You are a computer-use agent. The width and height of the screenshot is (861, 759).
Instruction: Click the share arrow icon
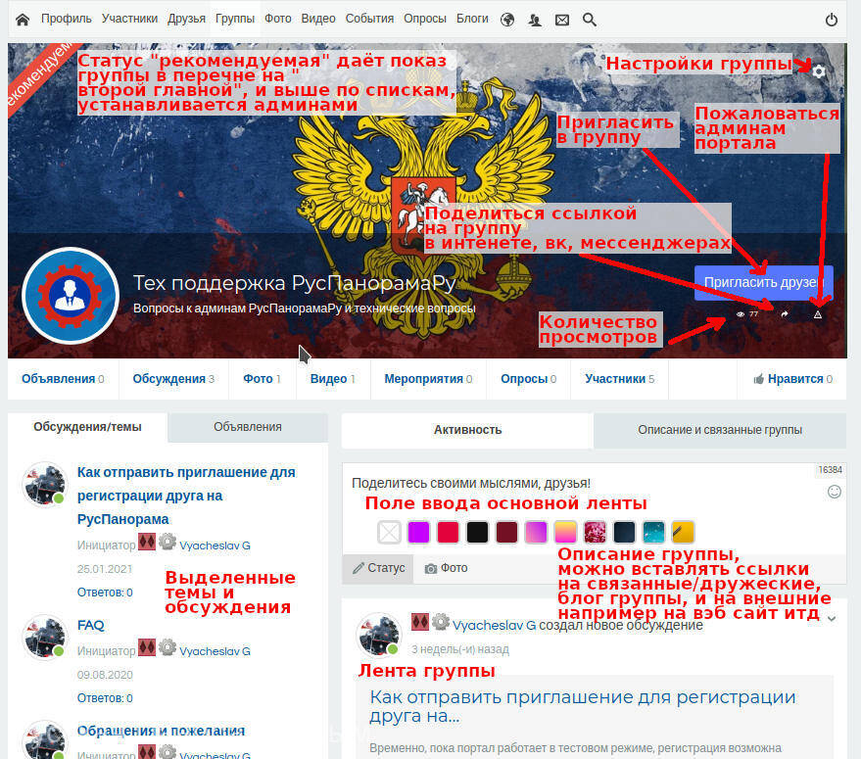point(785,314)
